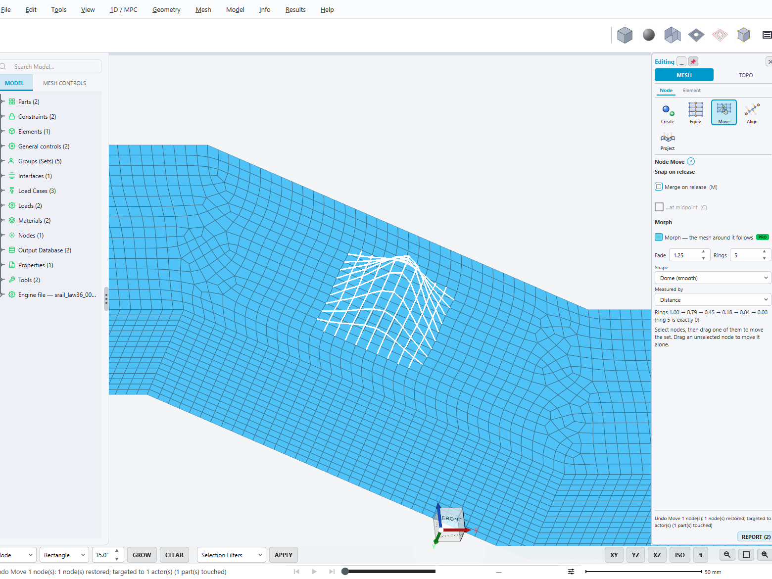This screenshot has width=772, height=579.
Task: Select the solid cube display icon
Action: click(x=625, y=35)
